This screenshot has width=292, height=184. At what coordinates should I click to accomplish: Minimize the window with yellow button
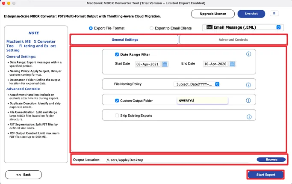point(9,3)
